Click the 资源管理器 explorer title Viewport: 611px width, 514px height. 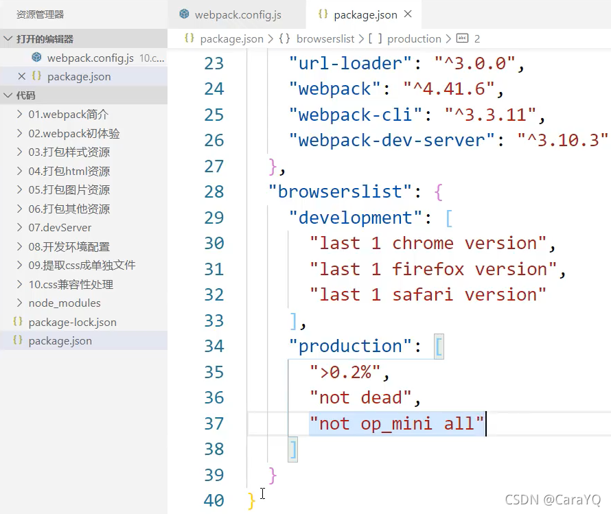click(40, 15)
